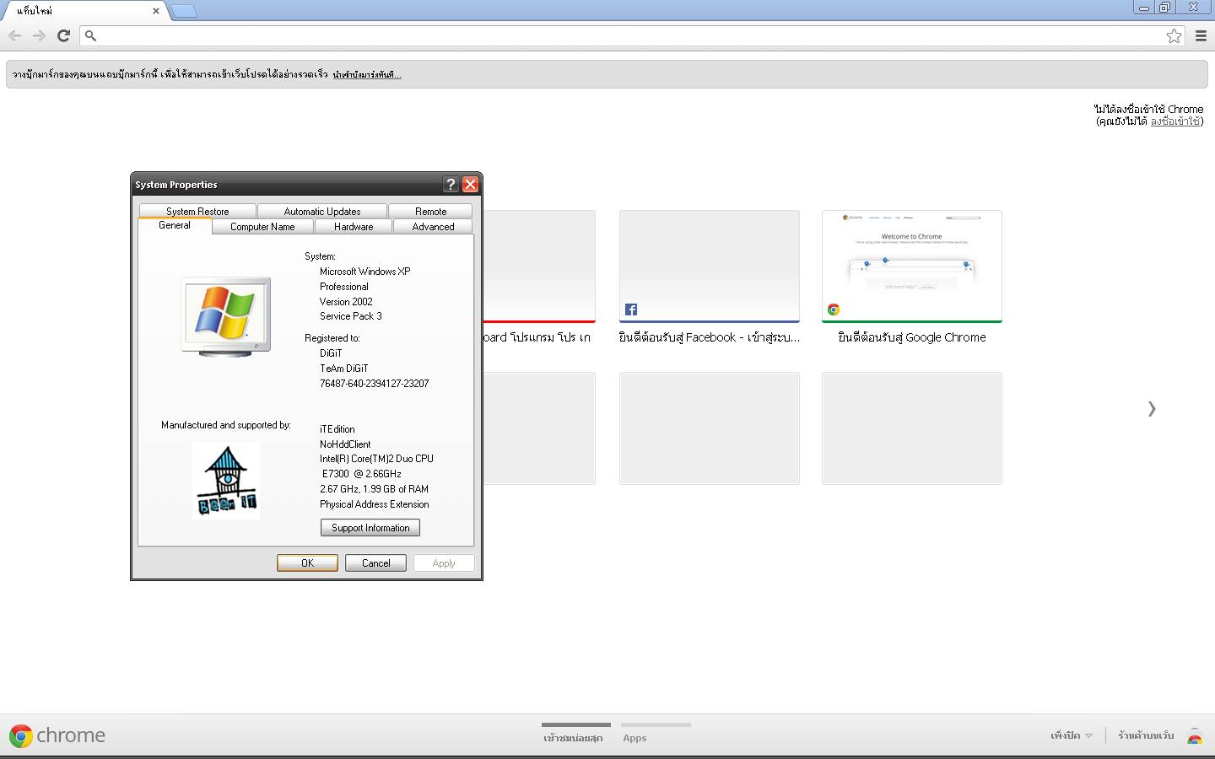1215x759 pixels.
Task: Restore down the Chrome window
Action: pyautogui.click(x=1165, y=8)
